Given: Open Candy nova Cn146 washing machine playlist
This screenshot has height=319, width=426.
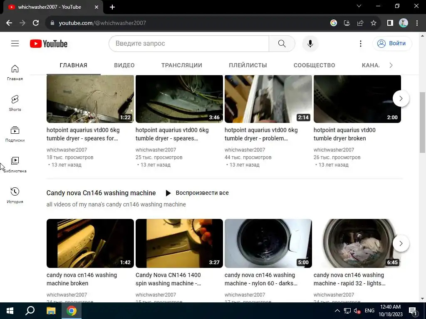Looking at the screenshot, I should click(x=101, y=193).
